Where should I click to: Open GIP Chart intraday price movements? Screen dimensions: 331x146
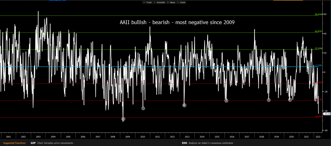53,143
